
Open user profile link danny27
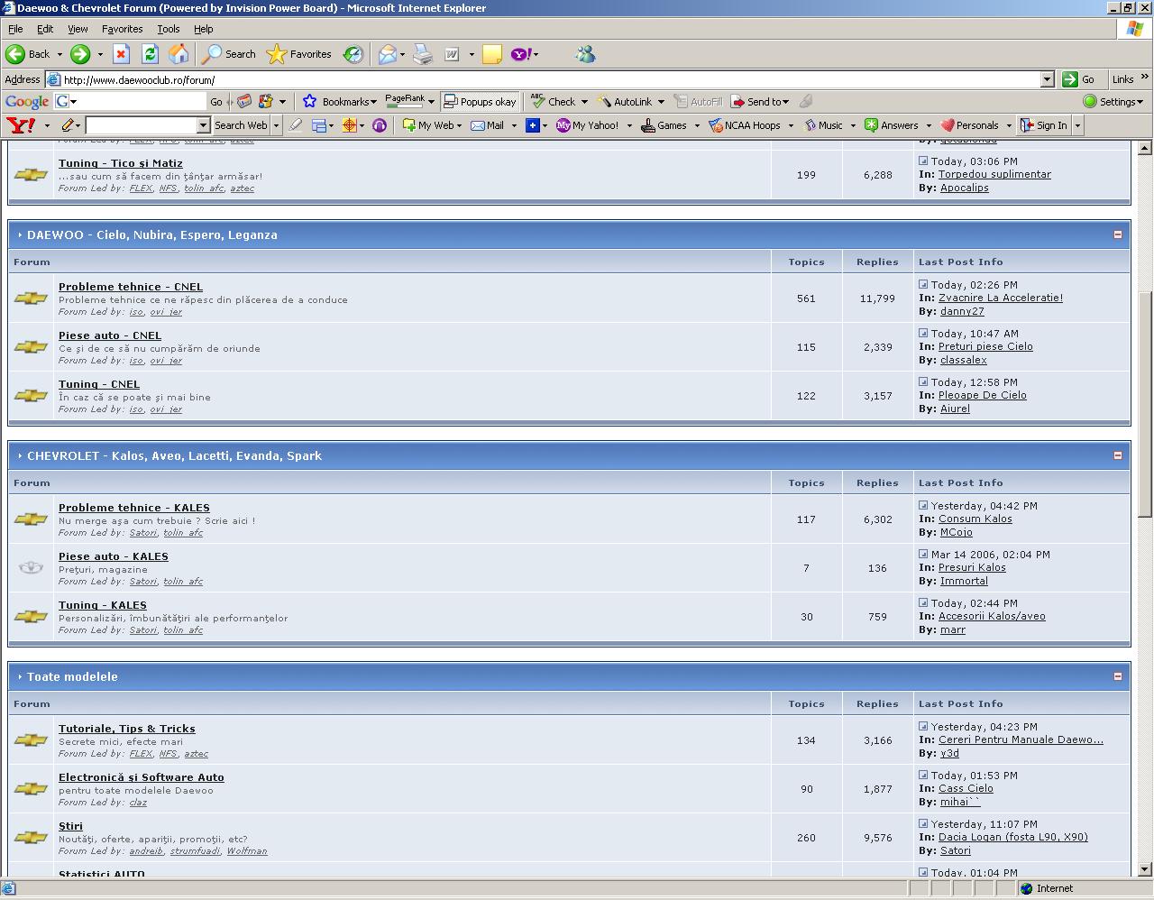[x=962, y=311]
